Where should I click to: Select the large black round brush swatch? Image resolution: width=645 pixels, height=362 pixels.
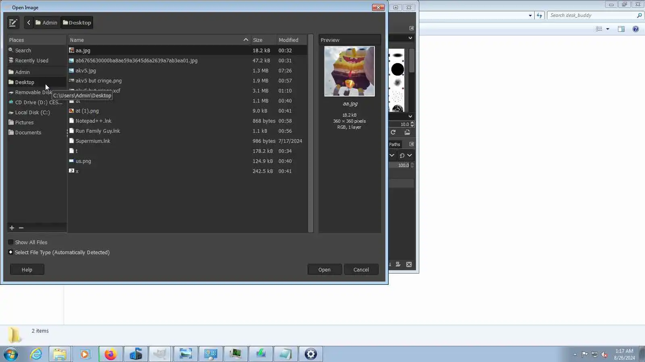point(397,70)
